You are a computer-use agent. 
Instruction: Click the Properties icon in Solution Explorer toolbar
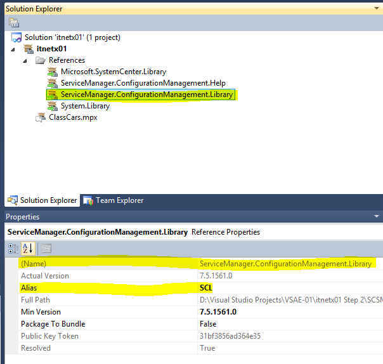[13, 22]
